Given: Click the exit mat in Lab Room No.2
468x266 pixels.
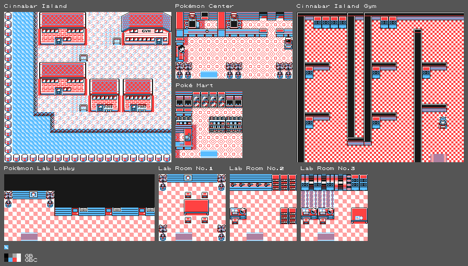Looking at the screenshot, I should [255, 237].
